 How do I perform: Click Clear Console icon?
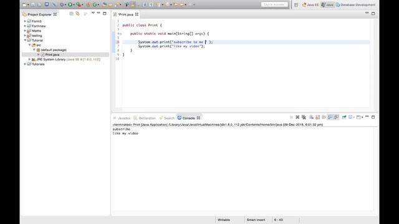pos(312,117)
